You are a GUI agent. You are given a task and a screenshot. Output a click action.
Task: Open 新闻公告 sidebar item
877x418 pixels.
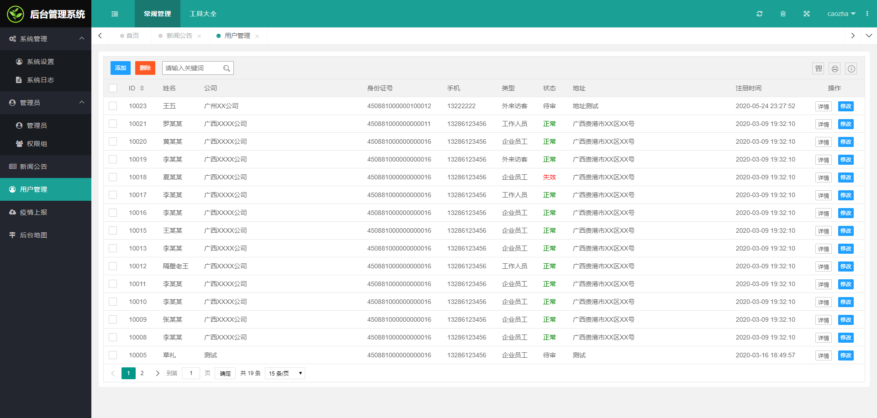(x=46, y=167)
